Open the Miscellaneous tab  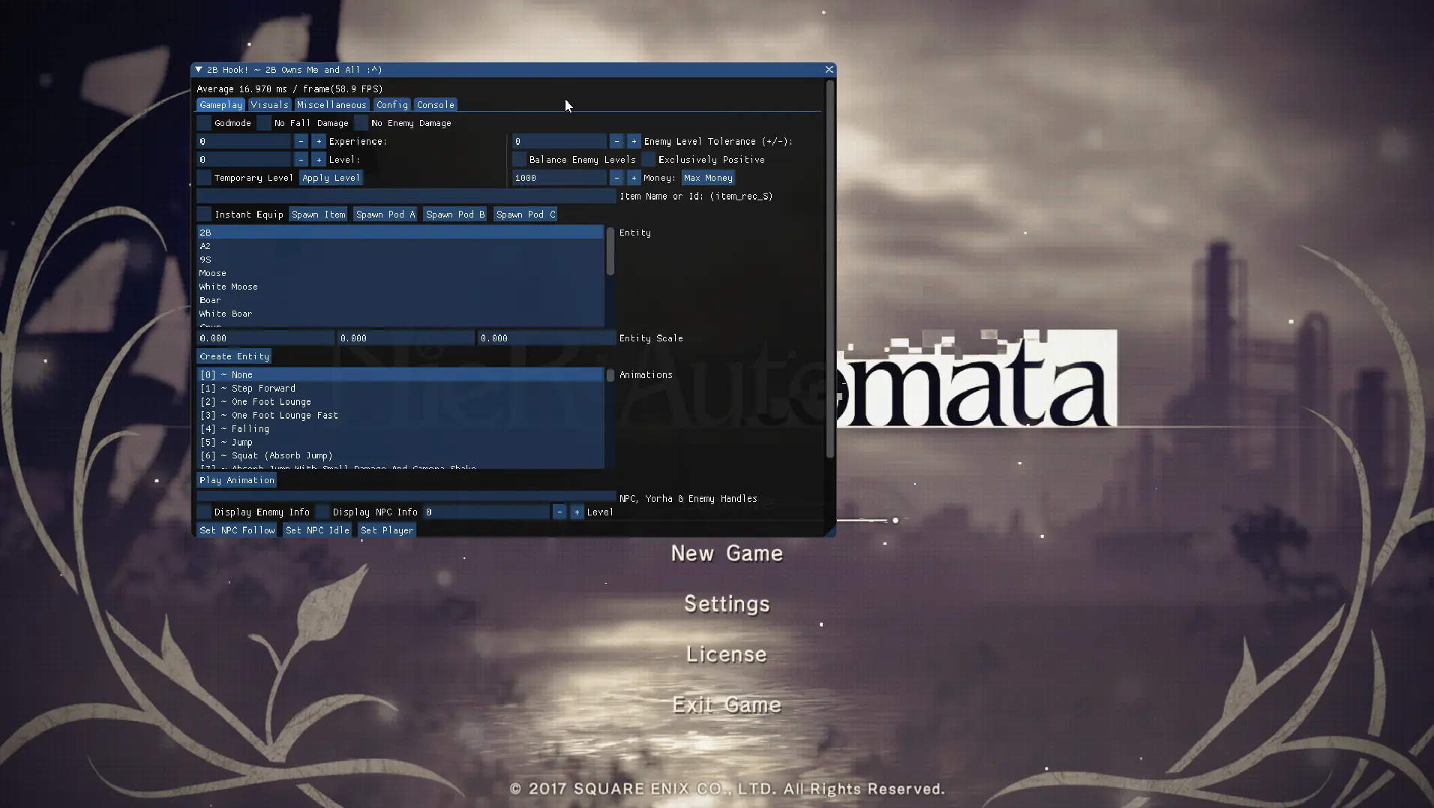point(331,105)
